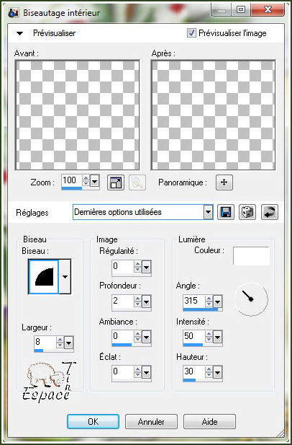Image resolution: width=292 pixels, height=445 pixels.
Task: Toggle the Prévisualiser l'image checkbox
Action: coord(191,33)
